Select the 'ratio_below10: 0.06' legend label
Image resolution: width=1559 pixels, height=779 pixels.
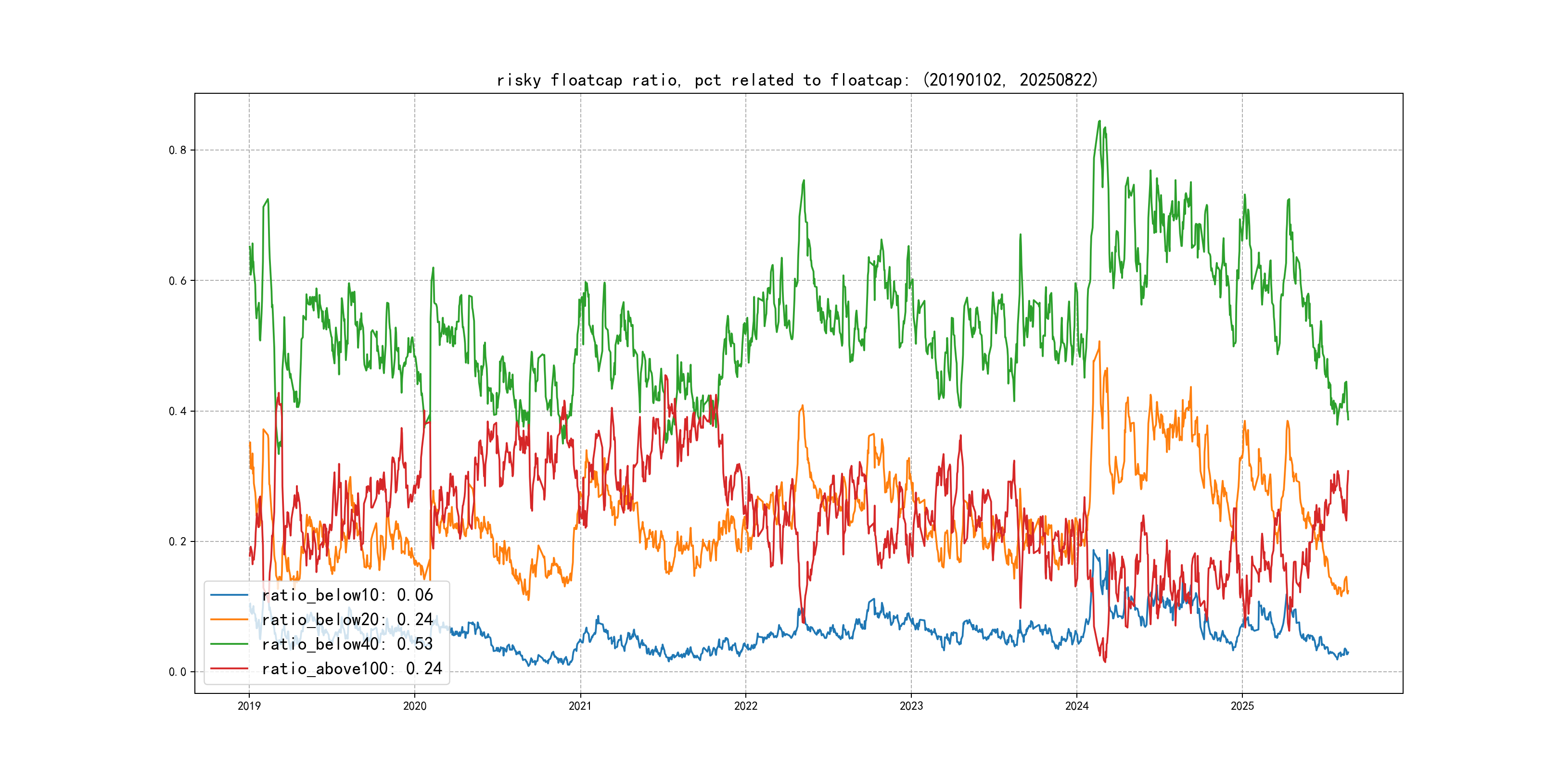click(347, 595)
